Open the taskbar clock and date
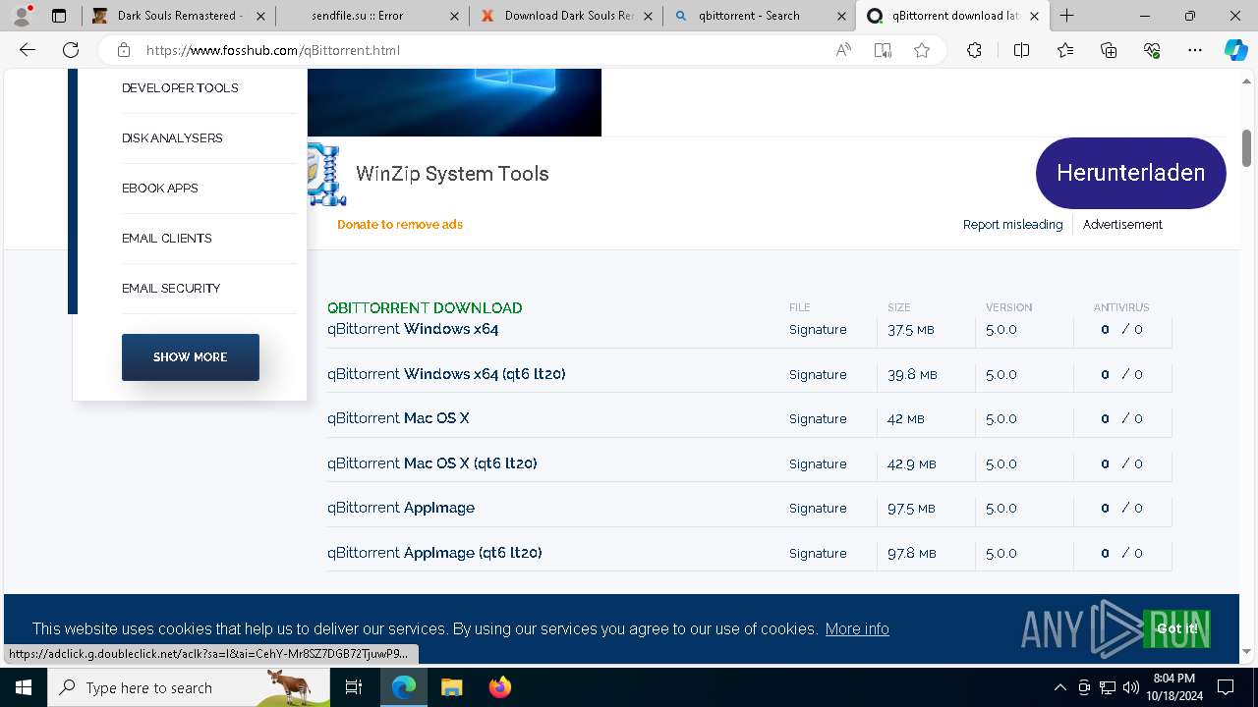The height and width of the screenshot is (707, 1258). pos(1173,687)
